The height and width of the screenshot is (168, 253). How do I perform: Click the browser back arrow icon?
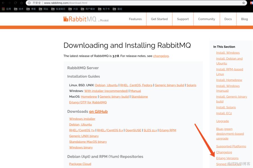coord(3,3)
